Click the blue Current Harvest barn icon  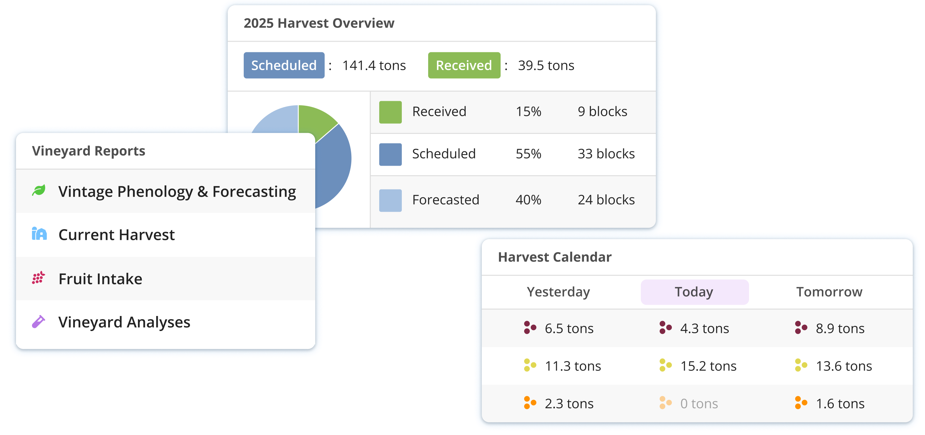click(39, 234)
